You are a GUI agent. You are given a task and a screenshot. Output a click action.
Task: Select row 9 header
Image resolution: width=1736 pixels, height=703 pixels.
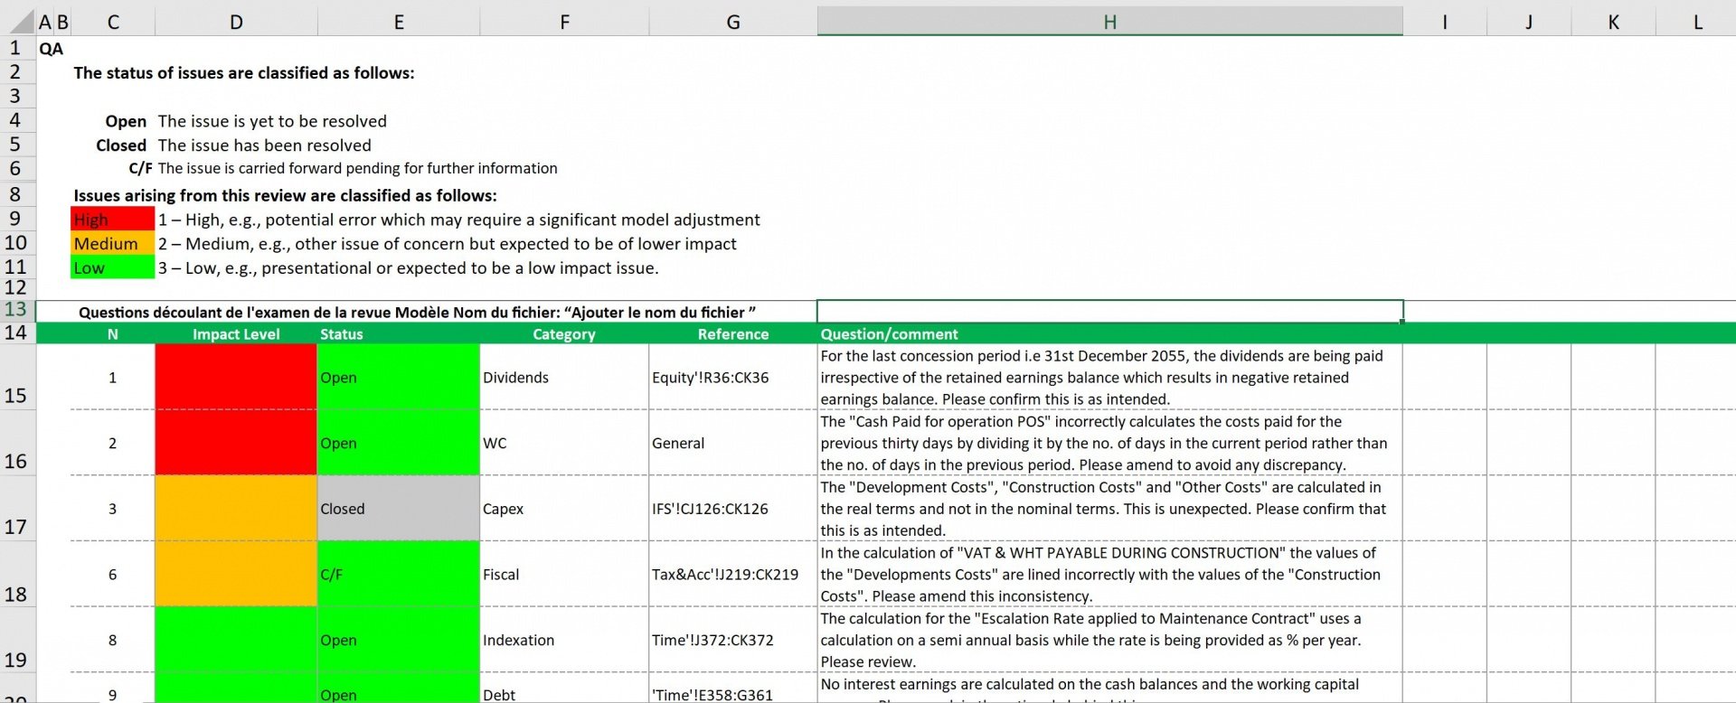click(x=17, y=219)
